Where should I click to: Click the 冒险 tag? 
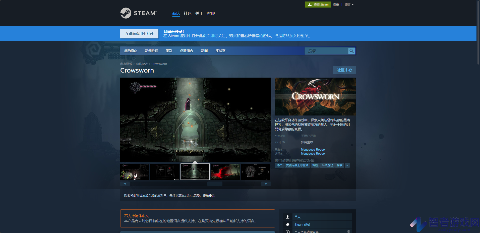click(315, 165)
